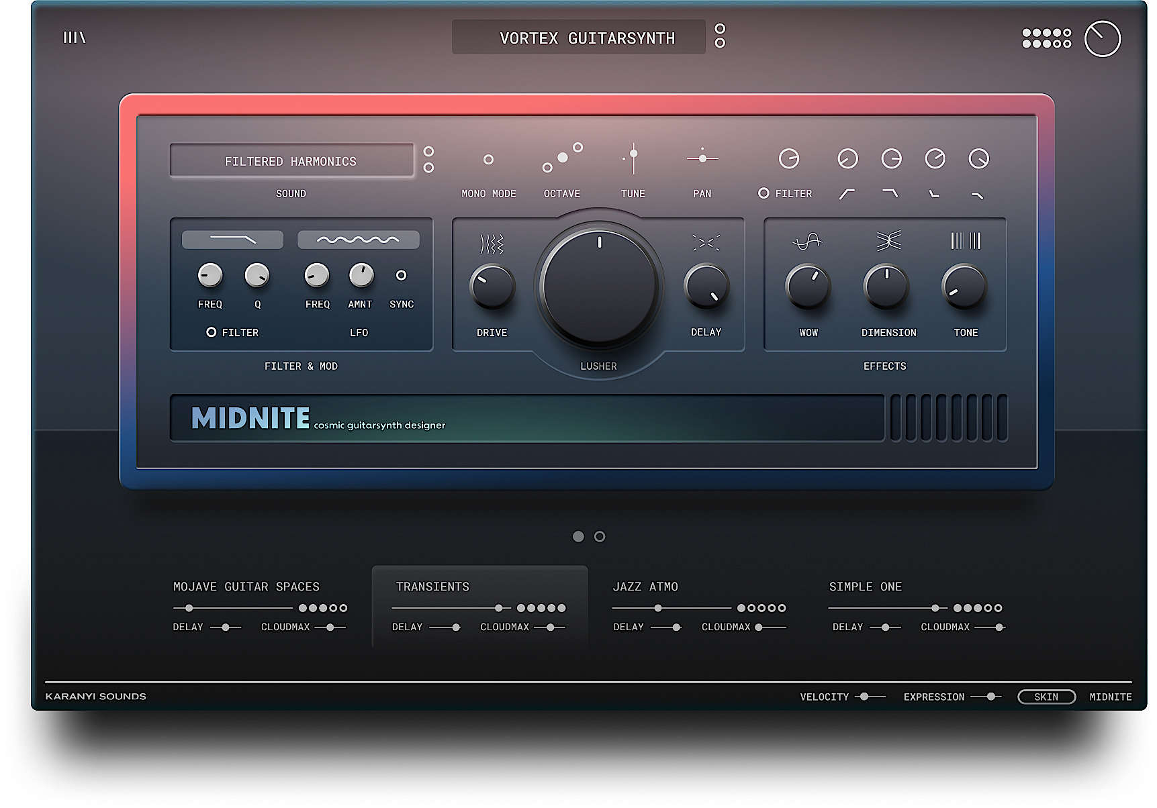
Task: Enable MONO MODE
Action: [x=489, y=159]
